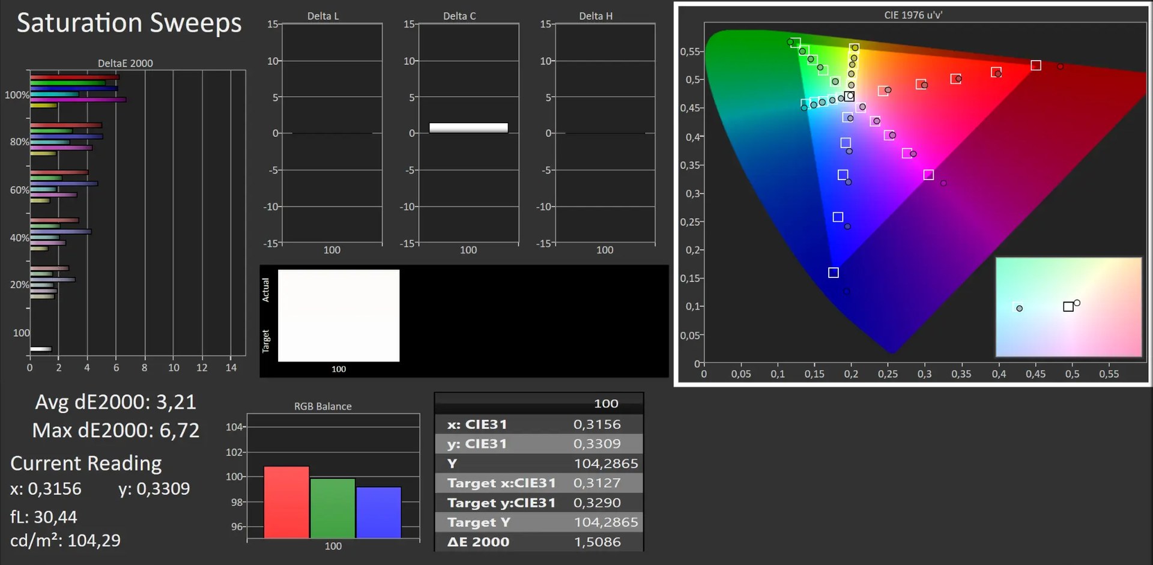Click the white bar in Delta C chart
The image size is (1153, 565).
pyautogui.click(x=468, y=128)
